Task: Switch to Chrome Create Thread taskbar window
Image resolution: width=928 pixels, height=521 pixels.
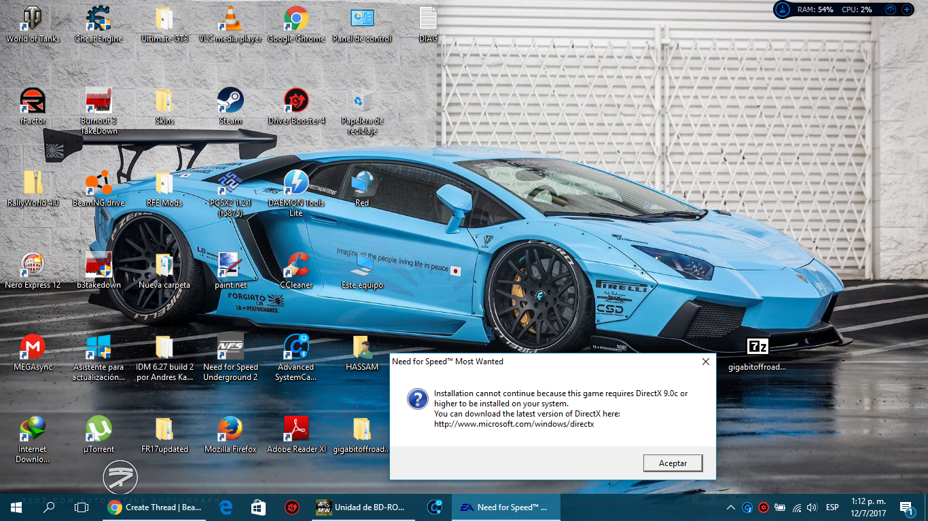Action: click(x=155, y=507)
